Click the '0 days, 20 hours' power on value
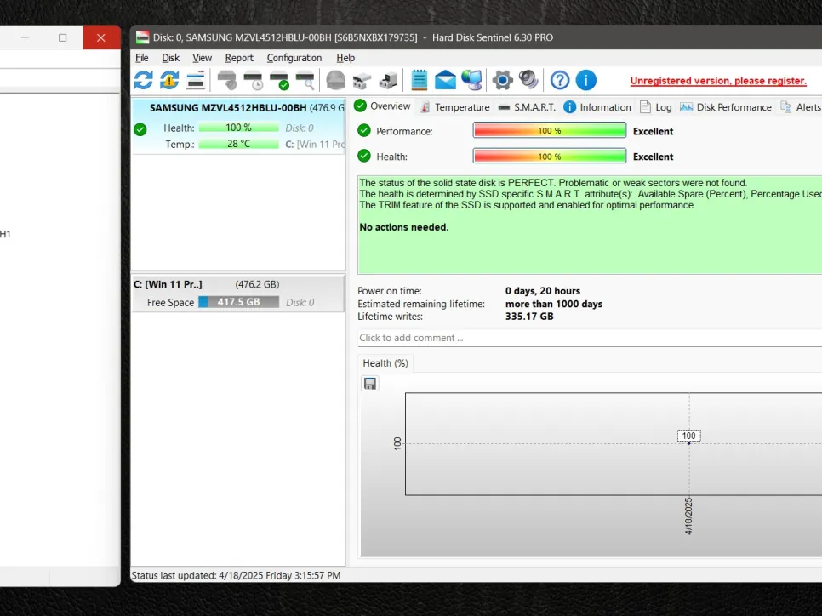Viewport: 822px width, 616px height. point(543,291)
